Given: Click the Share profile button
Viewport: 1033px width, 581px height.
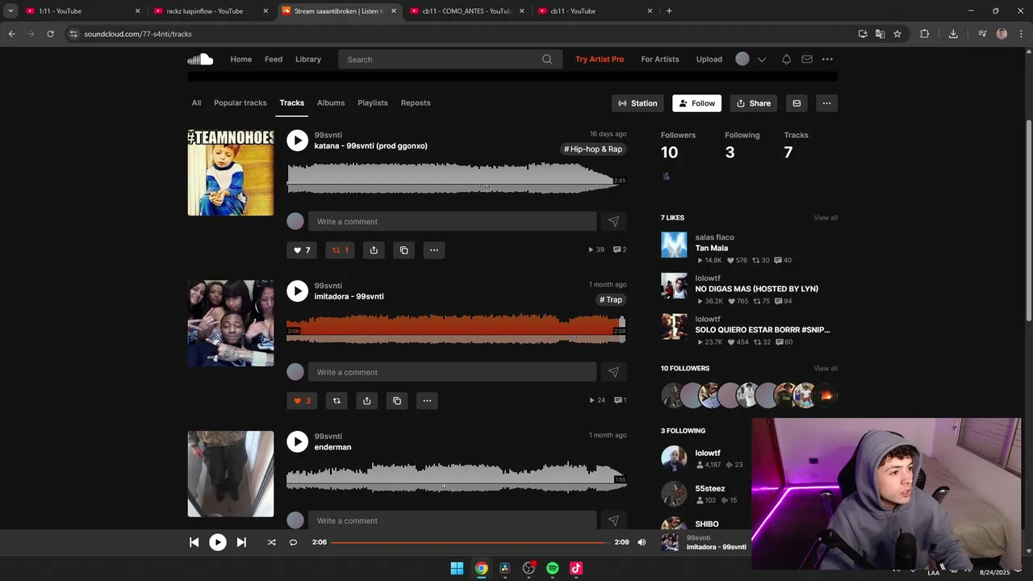Looking at the screenshot, I should click(753, 103).
